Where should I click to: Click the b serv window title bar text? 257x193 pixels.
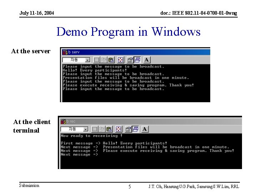74,52
